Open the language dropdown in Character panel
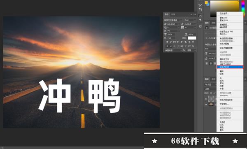The height and width of the screenshot is (149, 247). point(173,50)
